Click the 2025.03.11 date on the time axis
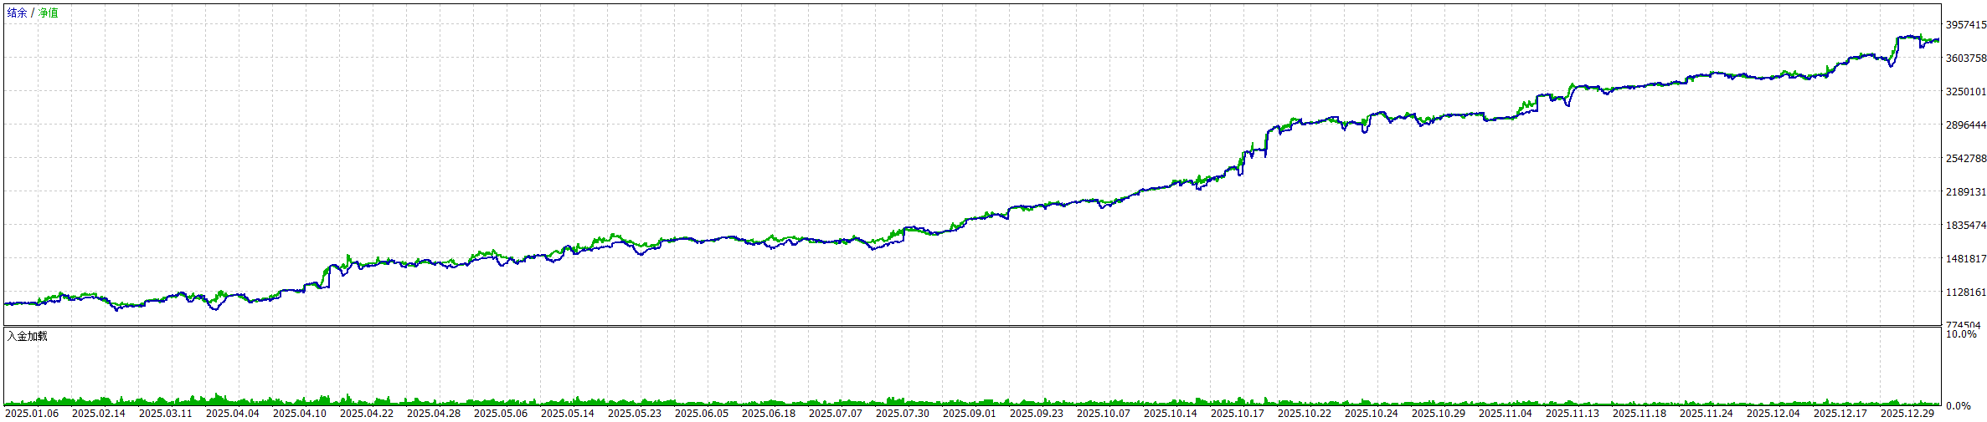This screenshot has height=422, width=1987. tap(166, 414)
